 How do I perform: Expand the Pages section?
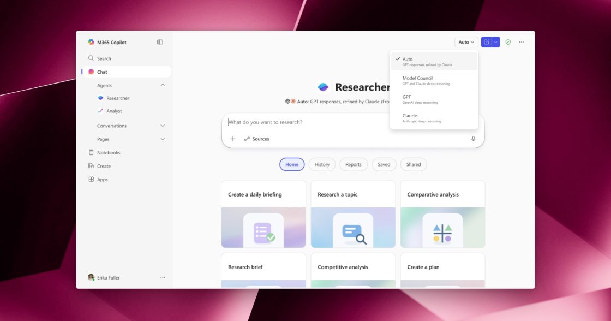(x=162, y=139)
